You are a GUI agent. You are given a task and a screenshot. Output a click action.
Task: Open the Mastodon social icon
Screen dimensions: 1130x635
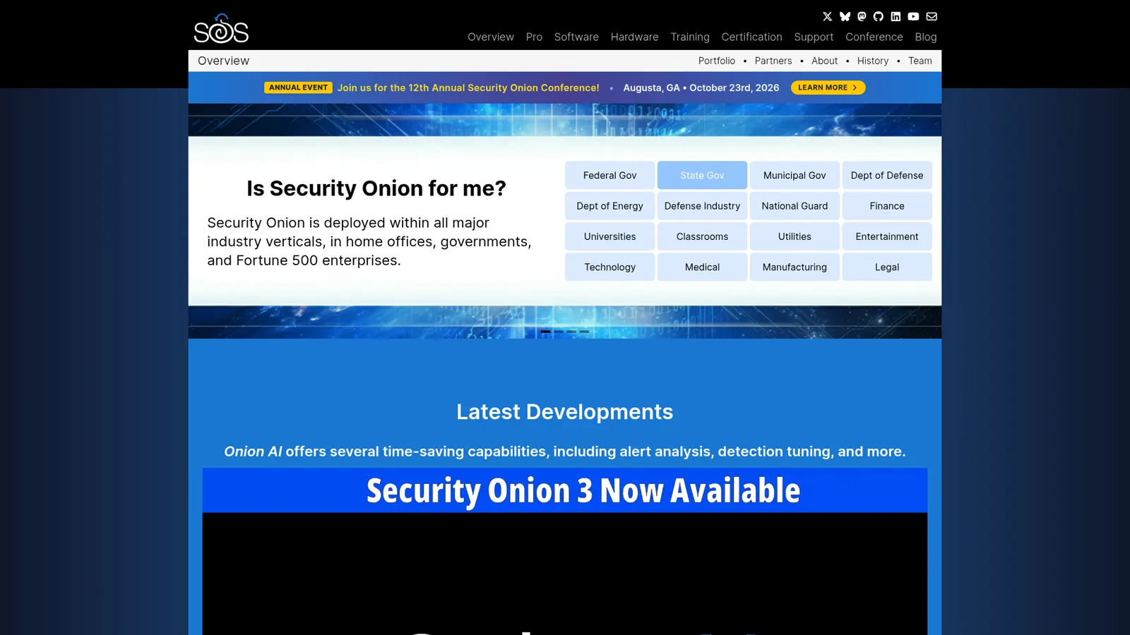(862, 16)
